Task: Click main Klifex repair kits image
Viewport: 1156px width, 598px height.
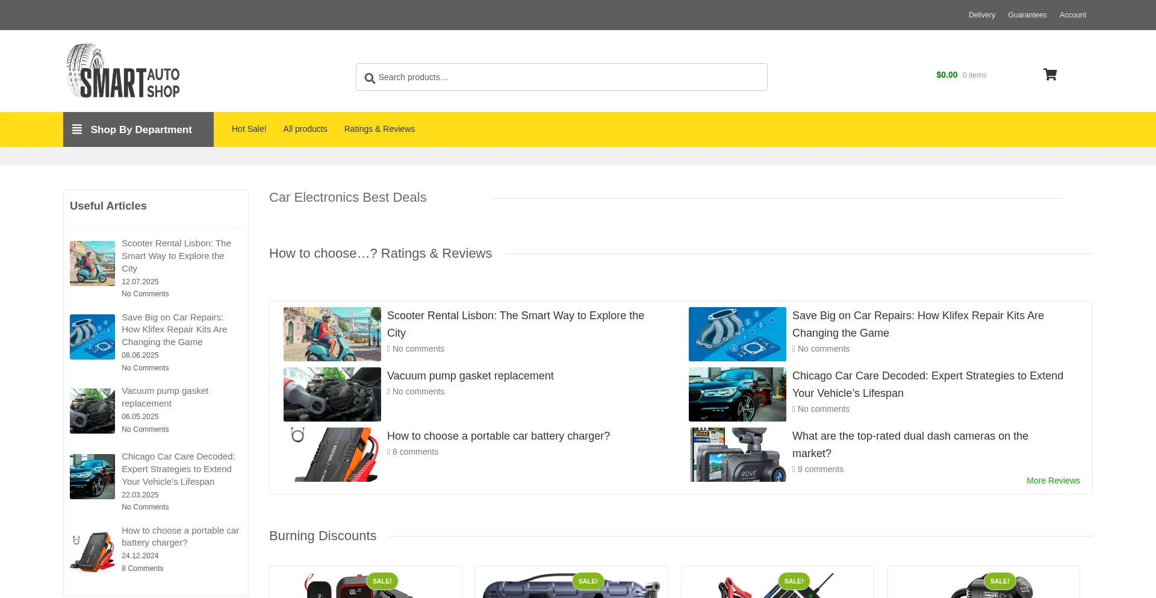Action: pos(738,334)
